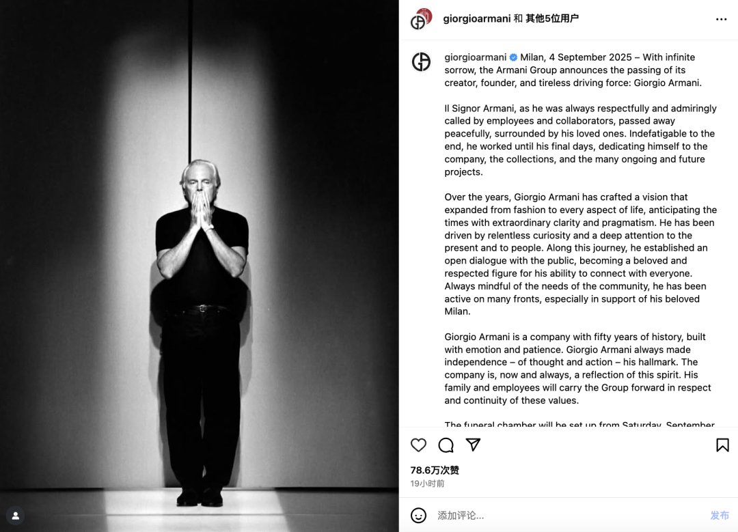This screenshot has width=738, height=532.
Task: Click the Armani logo avatar beside caption
Action: (421, 61)
